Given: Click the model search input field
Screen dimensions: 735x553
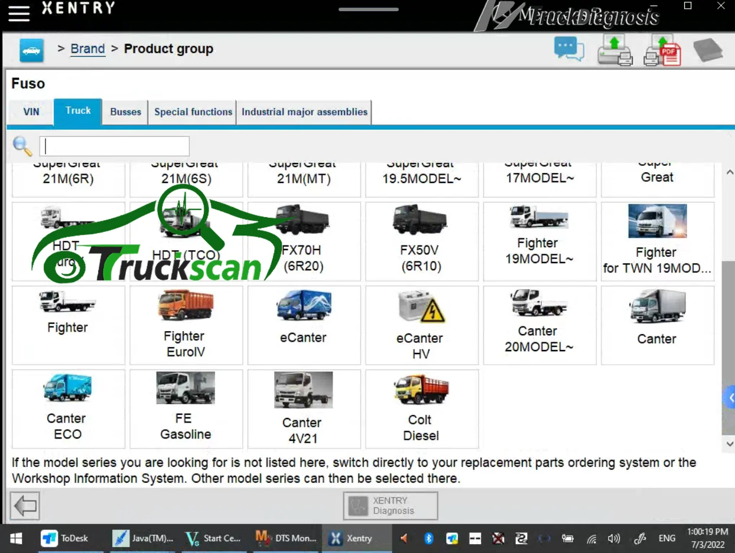Looking at the screenshot, I should [x=115, y=146].
